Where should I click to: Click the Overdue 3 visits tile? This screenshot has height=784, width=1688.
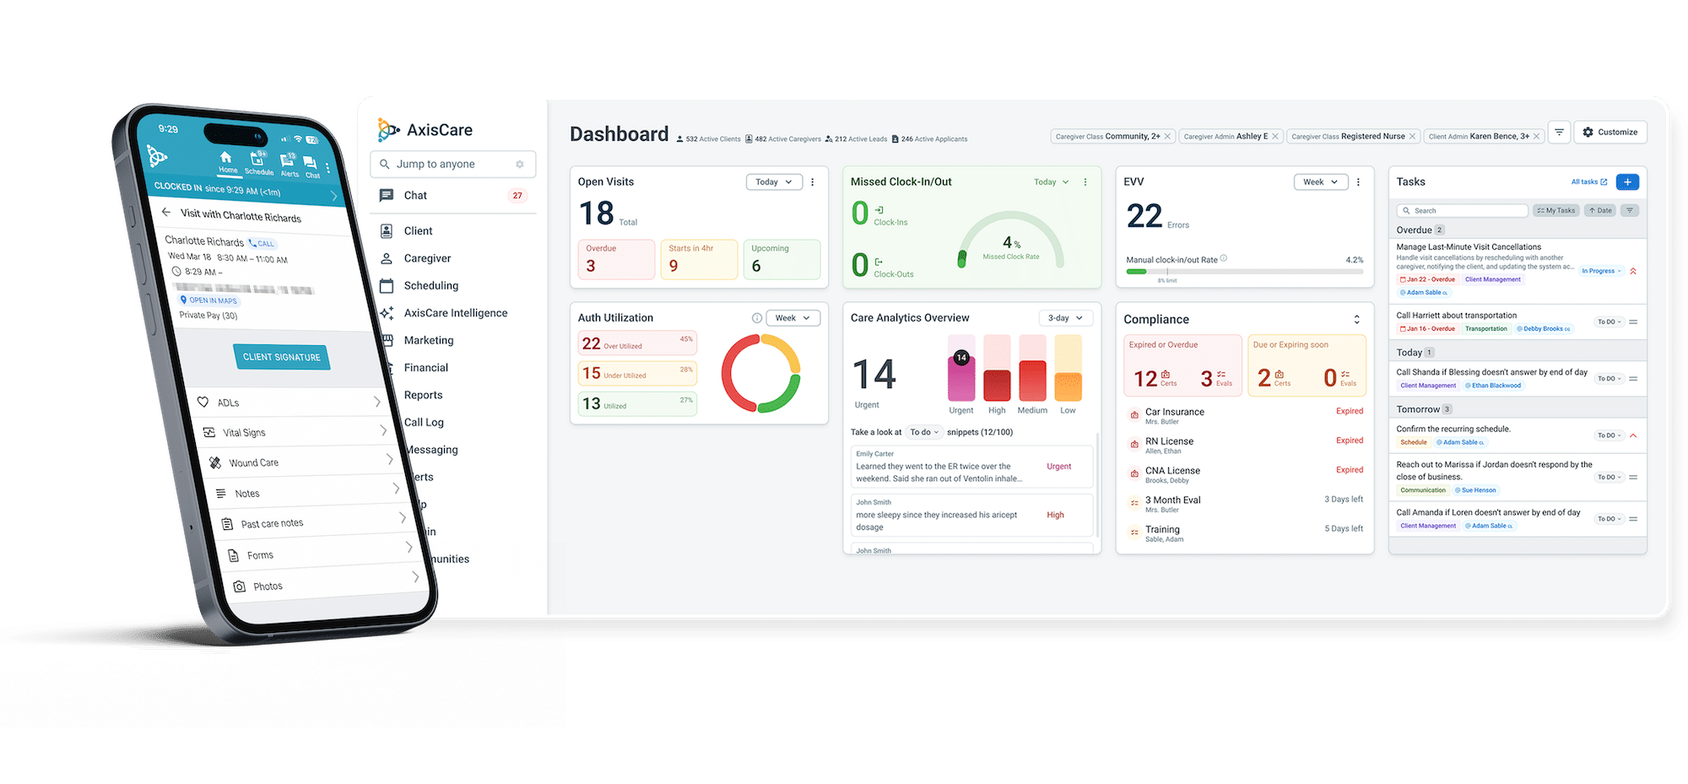click(616, 259)
